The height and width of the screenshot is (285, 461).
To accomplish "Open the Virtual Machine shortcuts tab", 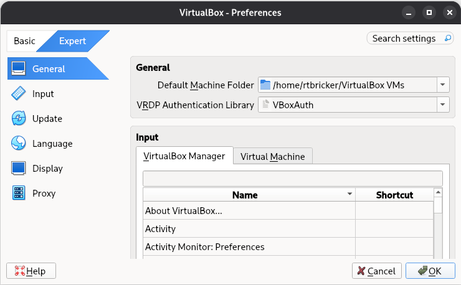I will tap(272, 157).
